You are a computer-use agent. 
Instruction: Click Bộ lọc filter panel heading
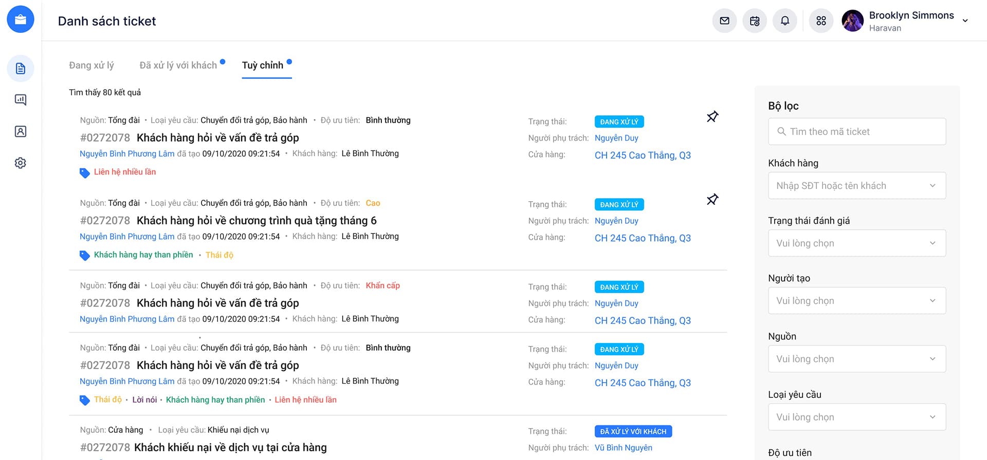(783, 106)
